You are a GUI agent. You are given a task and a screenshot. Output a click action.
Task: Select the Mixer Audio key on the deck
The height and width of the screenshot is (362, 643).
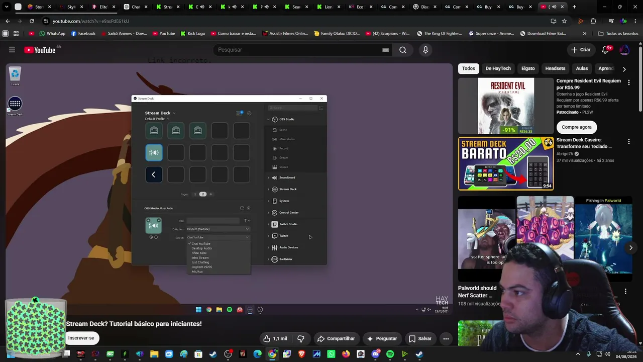(x=154, y=152)
